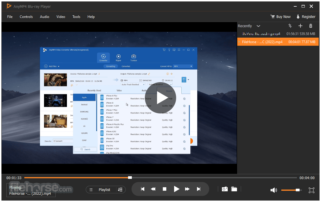Click the Buy Now button
This screenshot has height=202, width=321.
coord(280,17)
